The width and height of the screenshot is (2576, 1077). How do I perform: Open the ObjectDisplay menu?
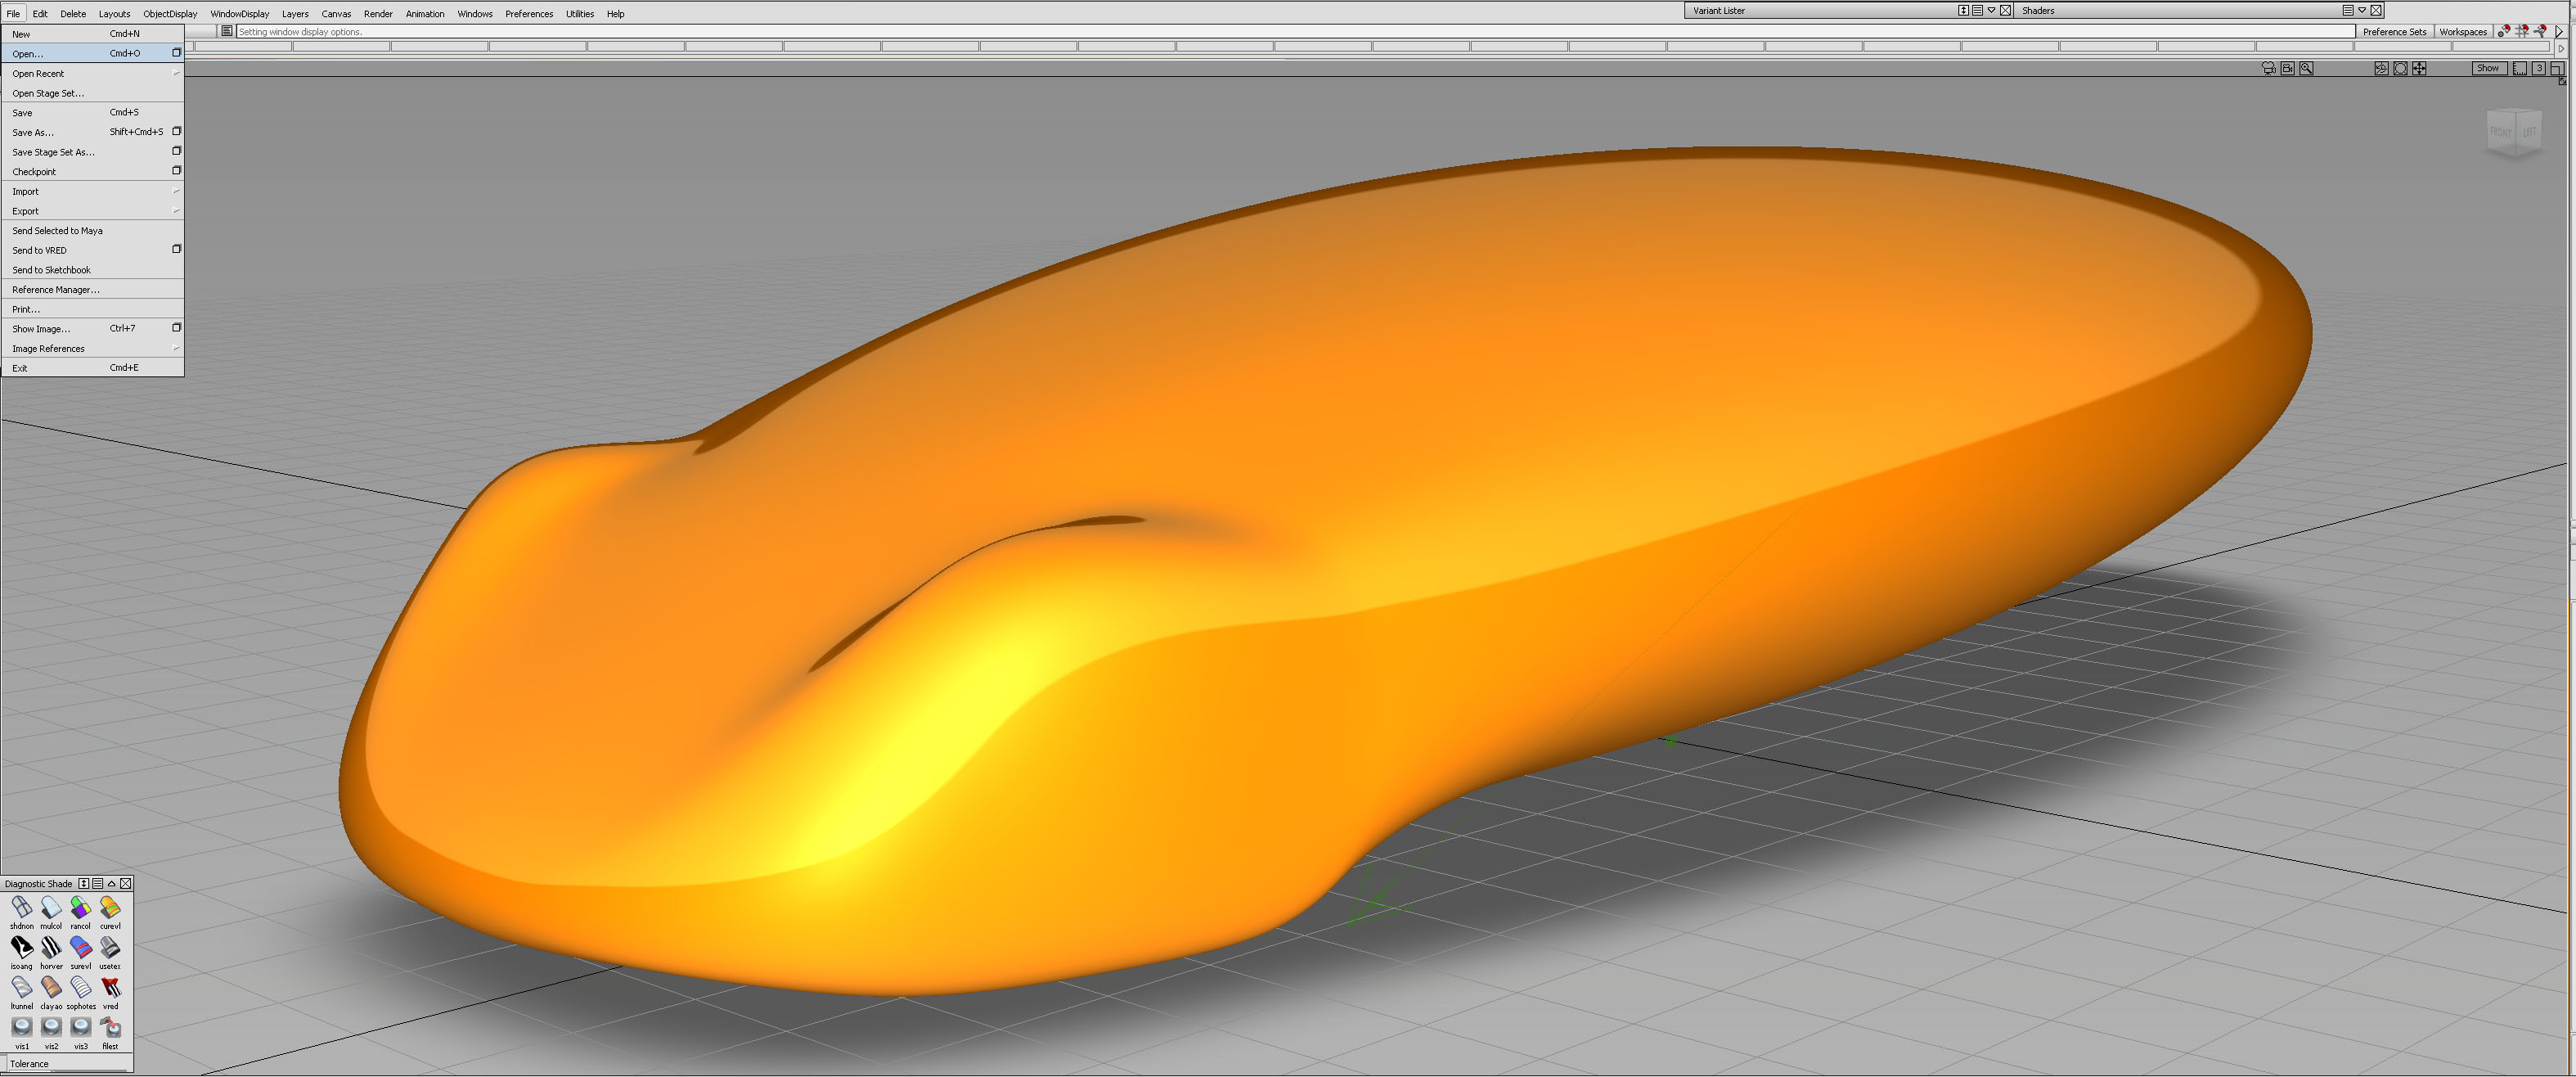[x=169, y=13]
